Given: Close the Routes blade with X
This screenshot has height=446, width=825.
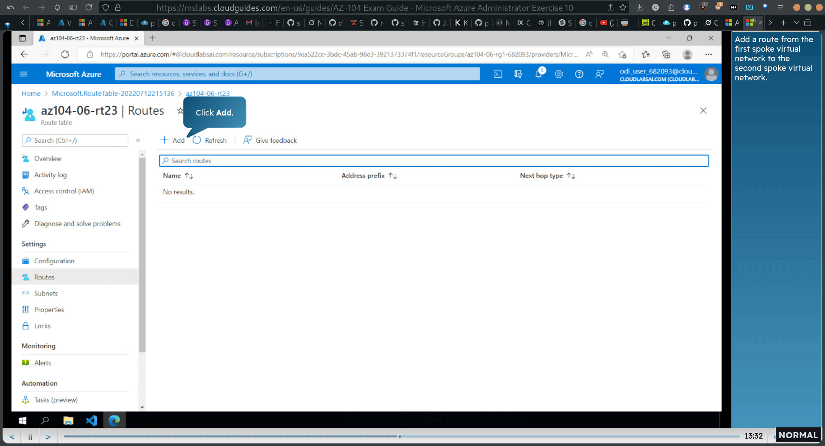Looking at the screenshot, I should coord(703,111).
